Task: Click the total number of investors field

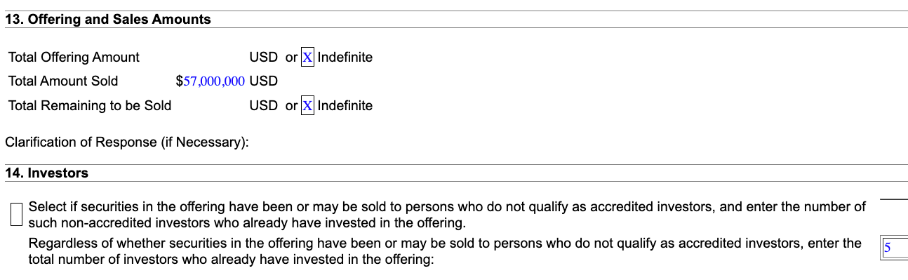Action: point(894,248)
